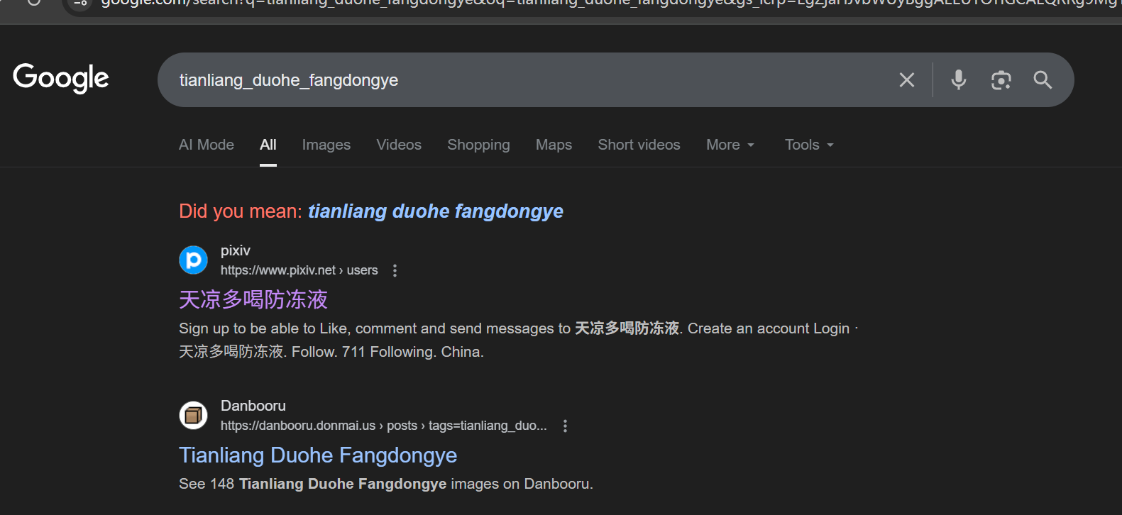Switch to Short videos tab
This screenshot has width=1122, height=515.
(x=639, y=145)
